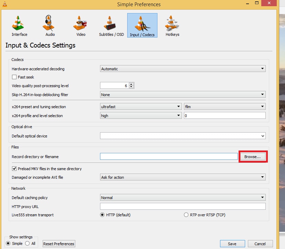This screenshot has height=249, width=285.
Task: Open Damaged or incomplete AVI file dropdown
Action: [x=183, y=177]
